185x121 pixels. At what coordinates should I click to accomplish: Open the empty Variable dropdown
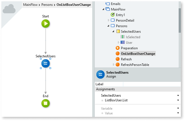tap(178, 109)
